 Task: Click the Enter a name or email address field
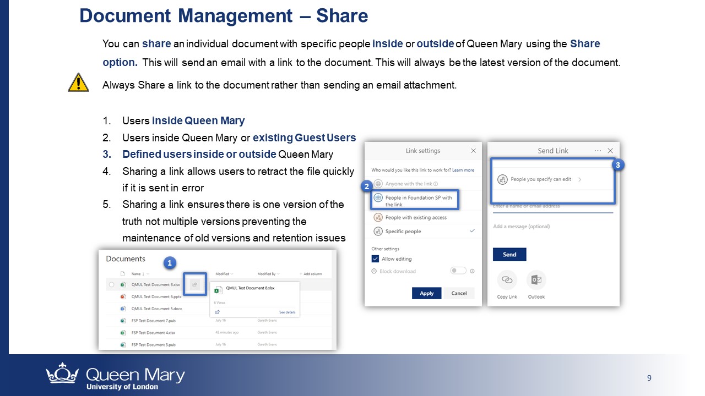click(x=552, y=207)
